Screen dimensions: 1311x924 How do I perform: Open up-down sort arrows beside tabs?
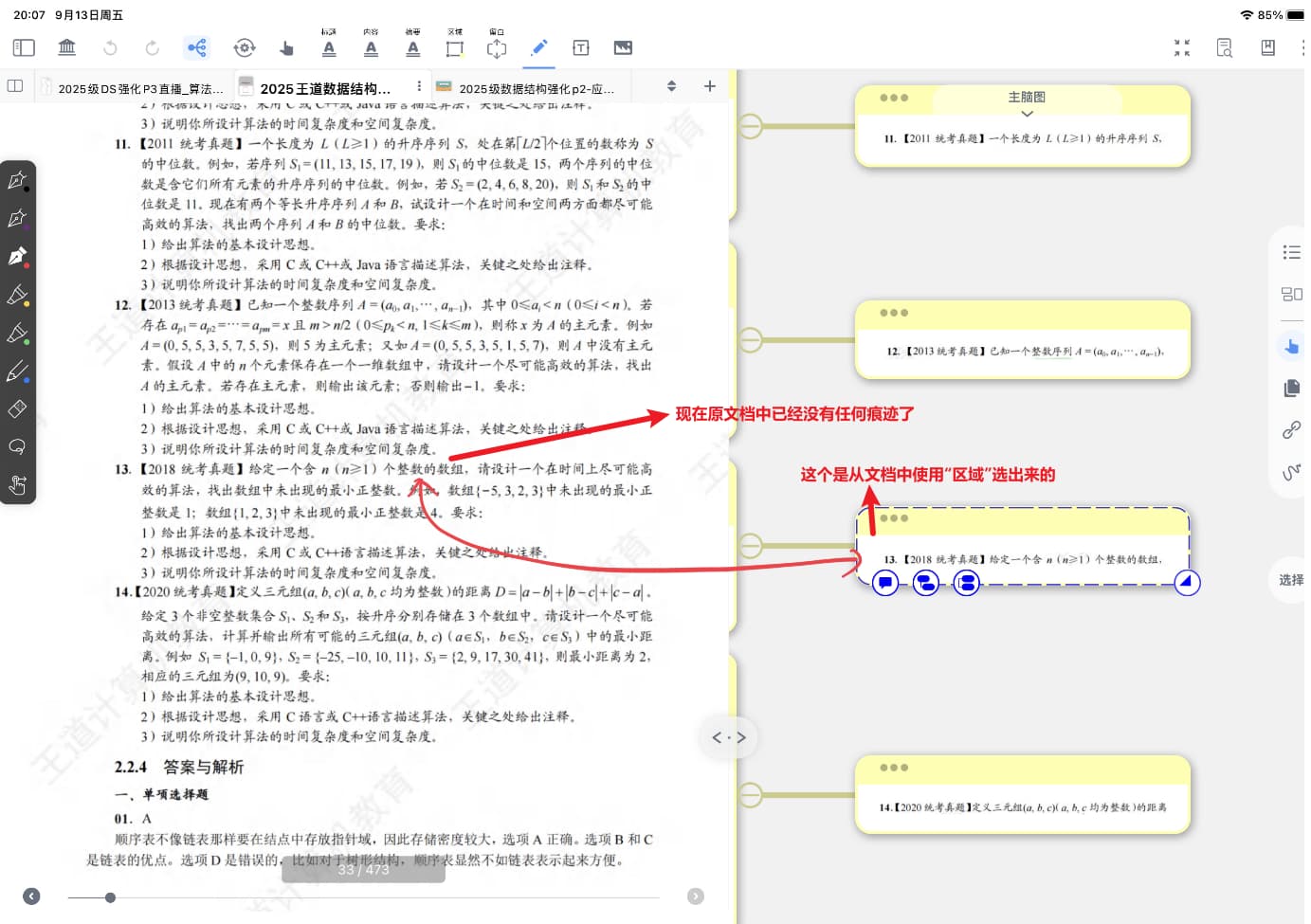pos(671,86)
